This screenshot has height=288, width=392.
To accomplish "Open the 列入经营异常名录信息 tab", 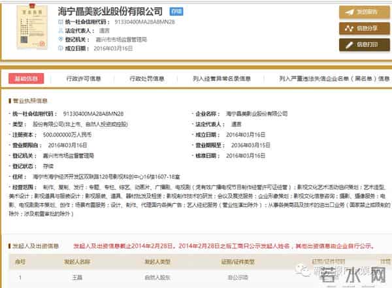I will click(221, 79).
